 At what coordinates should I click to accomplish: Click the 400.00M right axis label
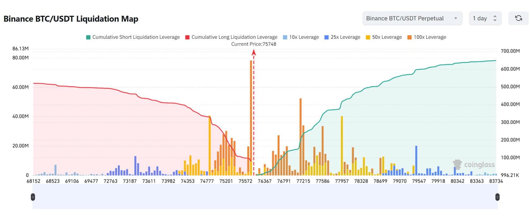pos(510,104)
